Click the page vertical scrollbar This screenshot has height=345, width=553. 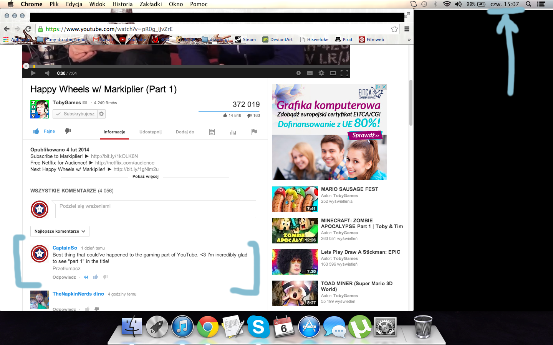[411, 103]
